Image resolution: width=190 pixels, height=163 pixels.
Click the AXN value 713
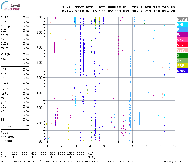148,11
